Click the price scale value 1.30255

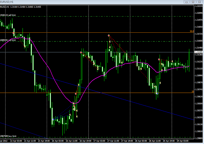pos(199,117)
